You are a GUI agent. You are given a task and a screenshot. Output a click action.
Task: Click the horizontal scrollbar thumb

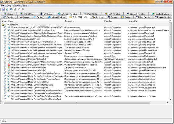77,102
